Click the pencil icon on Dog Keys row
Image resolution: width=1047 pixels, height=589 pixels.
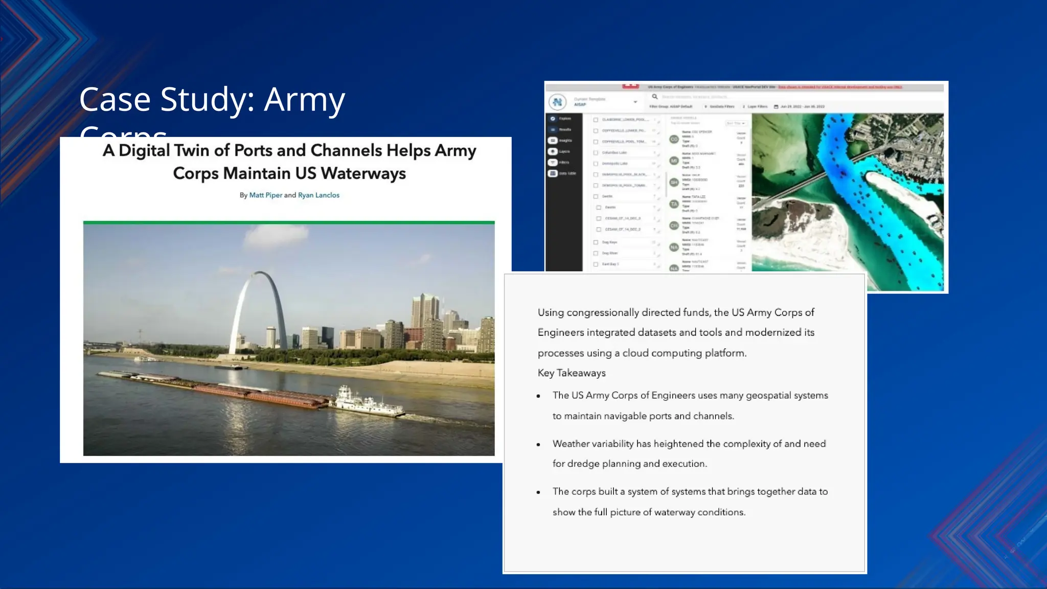[x=658, y=244]
